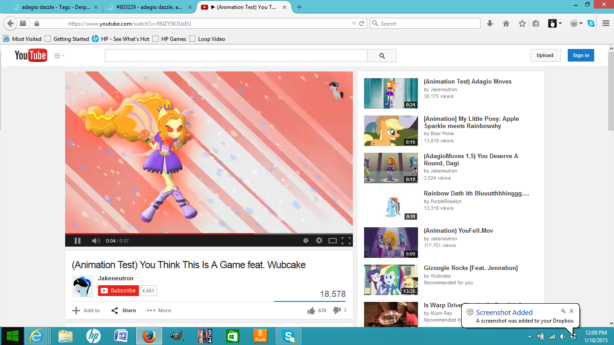614x345 pixels.
Task: Open GIMP from the taskbar
Action: click(x=177, y=336)
